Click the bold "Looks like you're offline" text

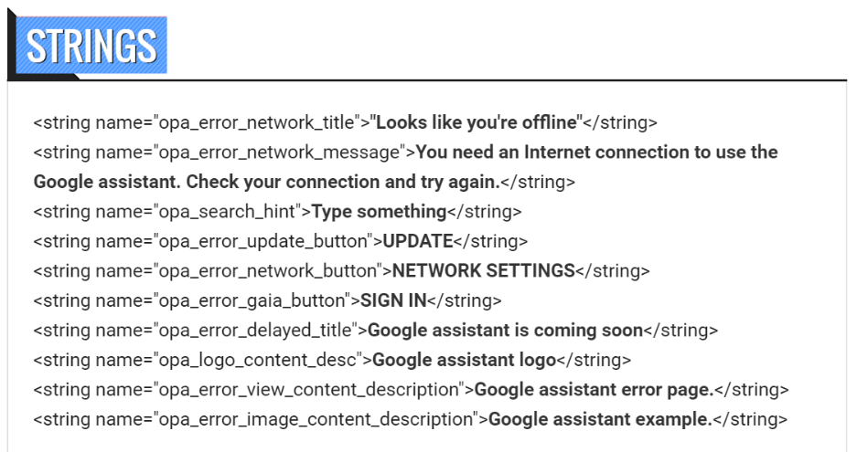(x=478, y=122)
